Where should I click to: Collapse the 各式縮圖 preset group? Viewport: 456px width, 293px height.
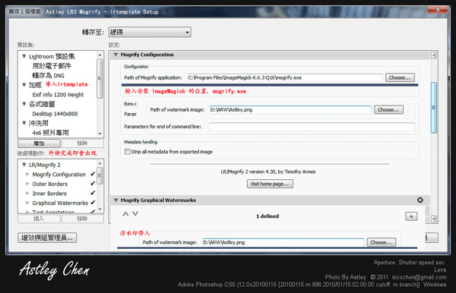point(24,104)
